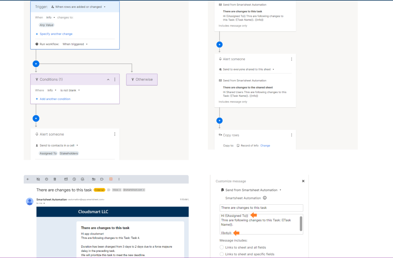The image size is (393, 258).
Task: Click the automation@app.smartsheet.com sender address
Action: [86, 200]
